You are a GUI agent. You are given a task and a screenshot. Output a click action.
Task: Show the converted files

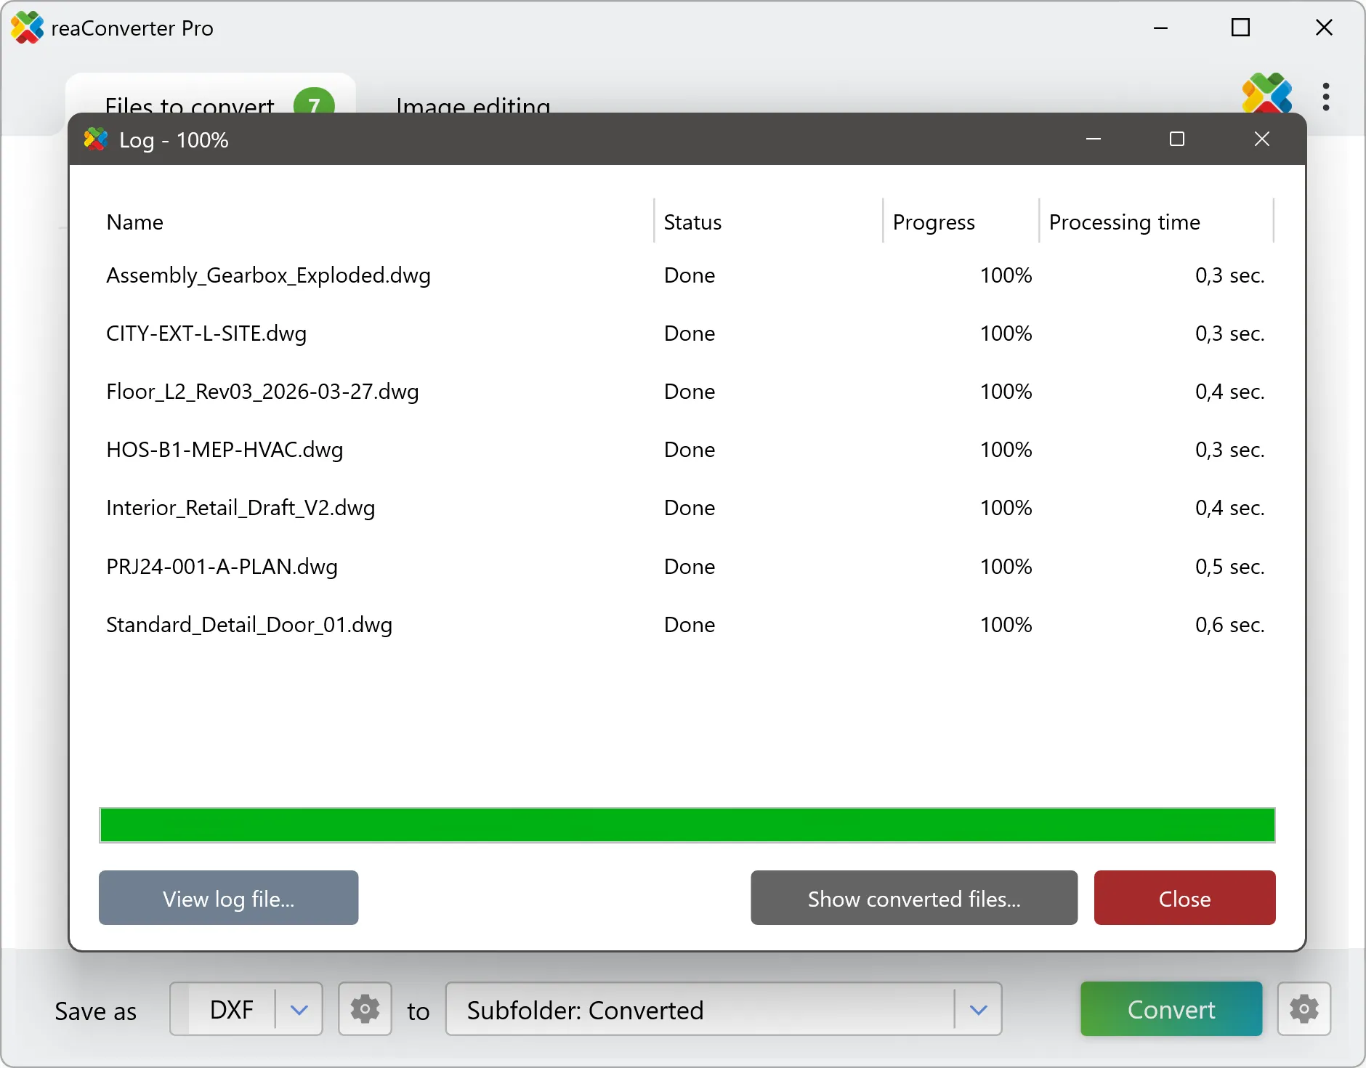coord(913,898)
